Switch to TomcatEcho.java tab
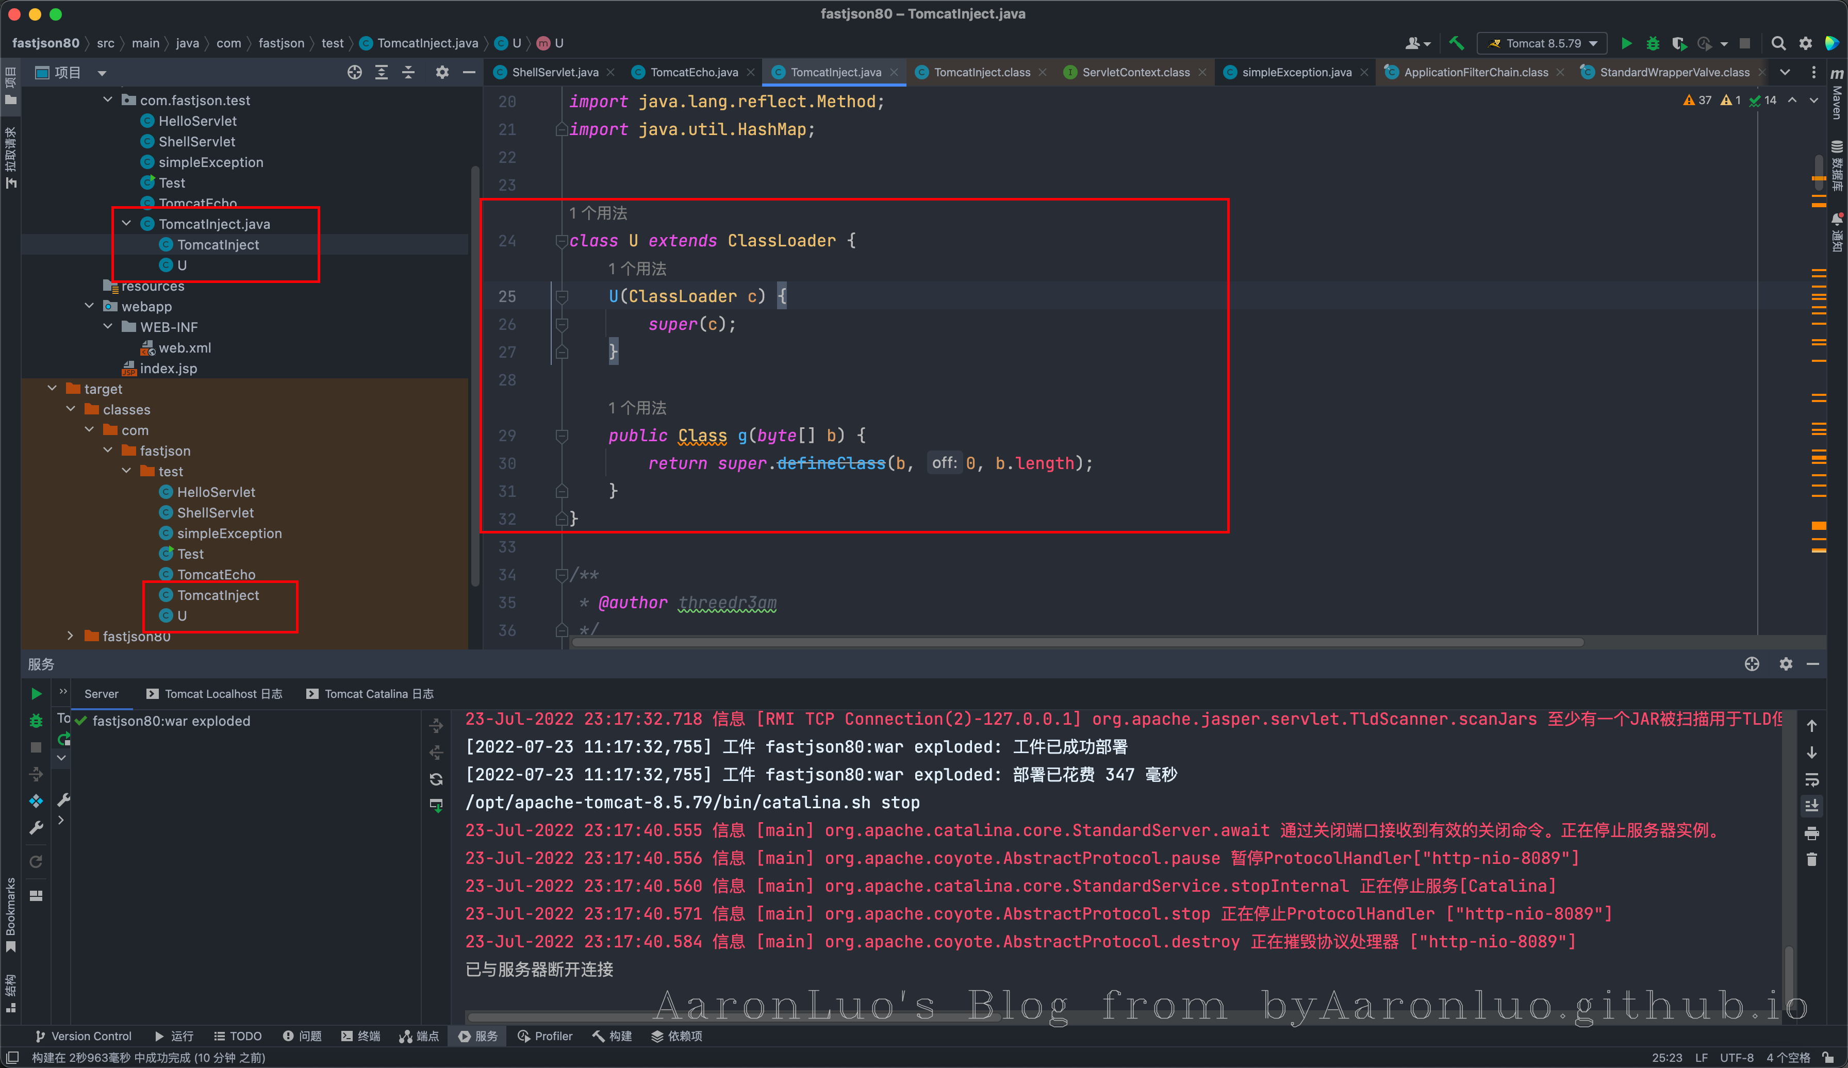The height and width of the screenshot is (1068, 1848). point(694,72)
